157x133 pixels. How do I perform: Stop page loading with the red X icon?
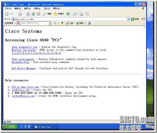28,14
